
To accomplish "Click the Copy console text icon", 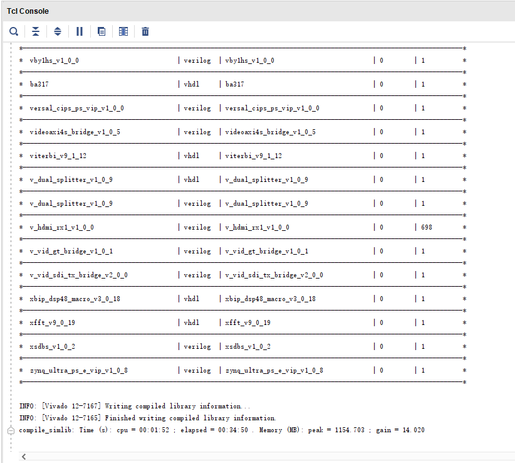I will pyautogui.click(x=101, y=31).
